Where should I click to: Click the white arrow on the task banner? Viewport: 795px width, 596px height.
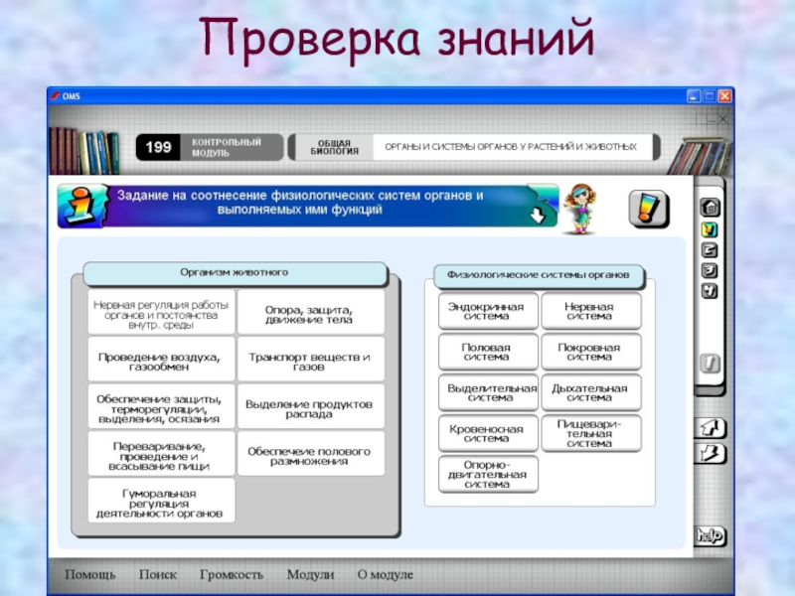(x=538, y=215)
